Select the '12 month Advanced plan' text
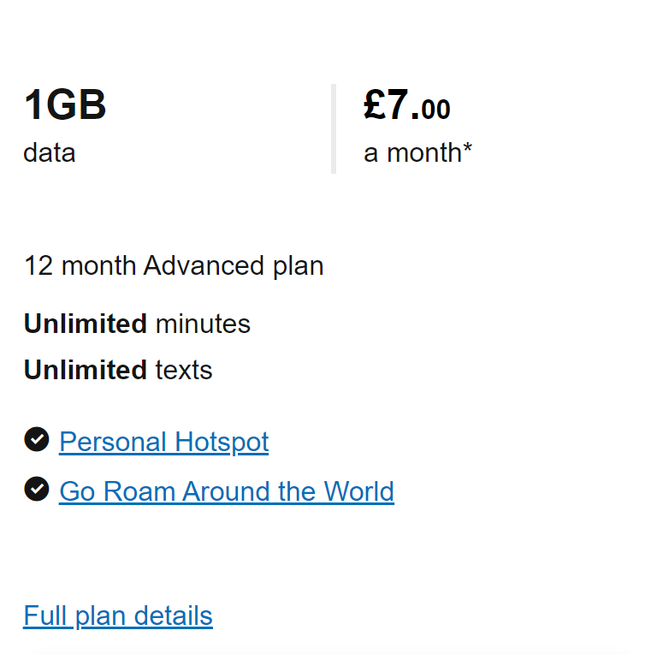This screenshot has width=663, height=654. (174, 266)
